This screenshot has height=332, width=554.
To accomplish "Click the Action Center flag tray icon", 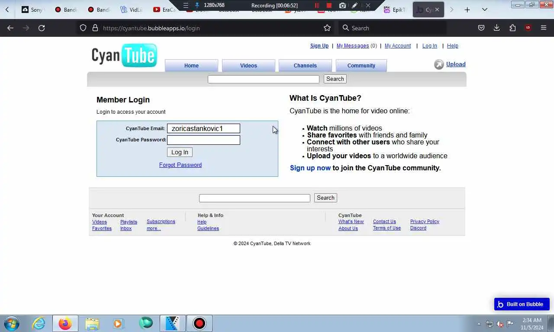I will (x=510, y=324).
